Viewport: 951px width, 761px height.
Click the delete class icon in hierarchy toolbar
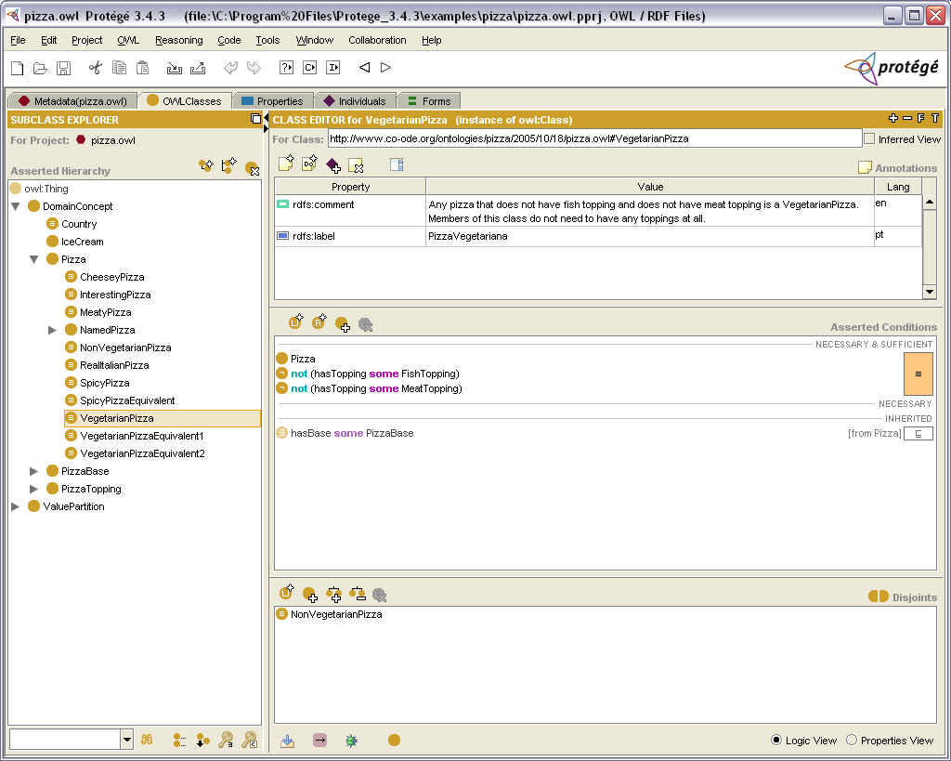(252, 168)
